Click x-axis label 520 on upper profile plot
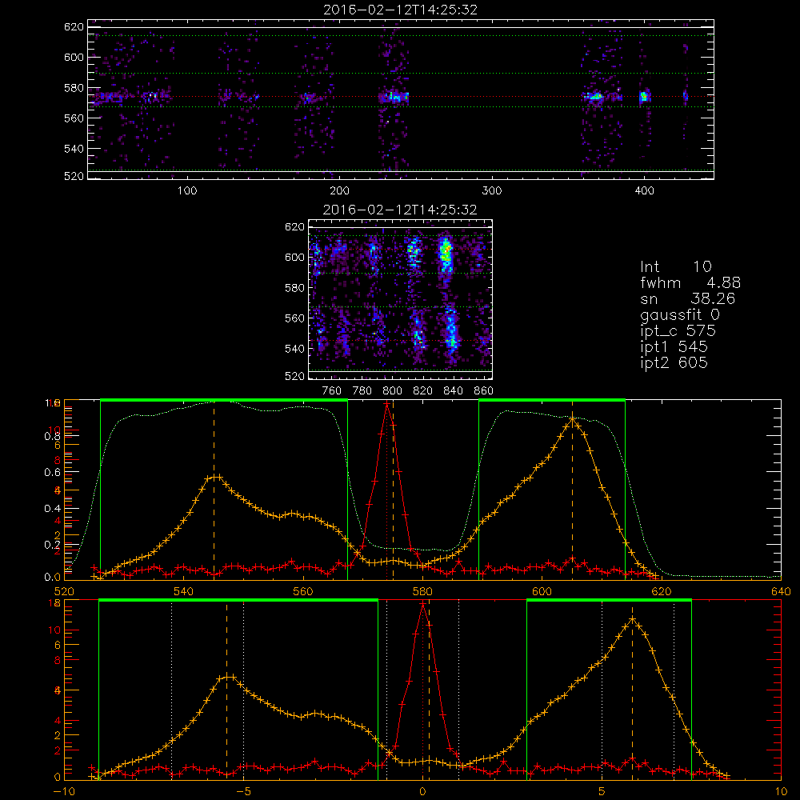The width and height of the screenshot is (800, 800). (64, 592)
